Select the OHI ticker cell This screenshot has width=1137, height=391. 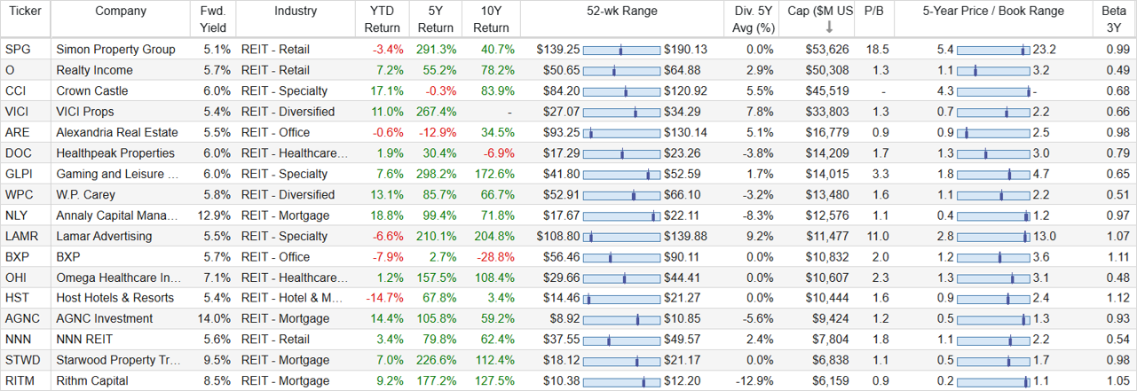26,278
